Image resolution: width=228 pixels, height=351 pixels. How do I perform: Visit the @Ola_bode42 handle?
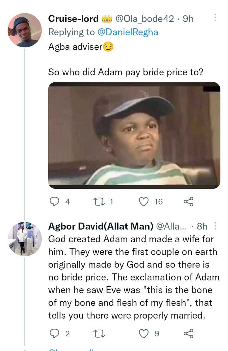(145, 19)
